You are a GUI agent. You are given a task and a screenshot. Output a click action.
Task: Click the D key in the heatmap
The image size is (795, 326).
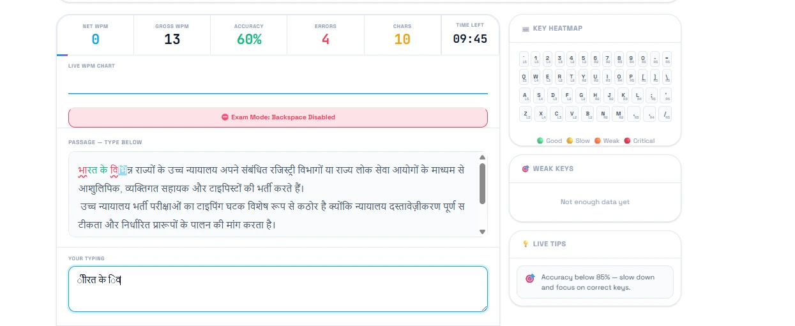(x=553, y=96)
